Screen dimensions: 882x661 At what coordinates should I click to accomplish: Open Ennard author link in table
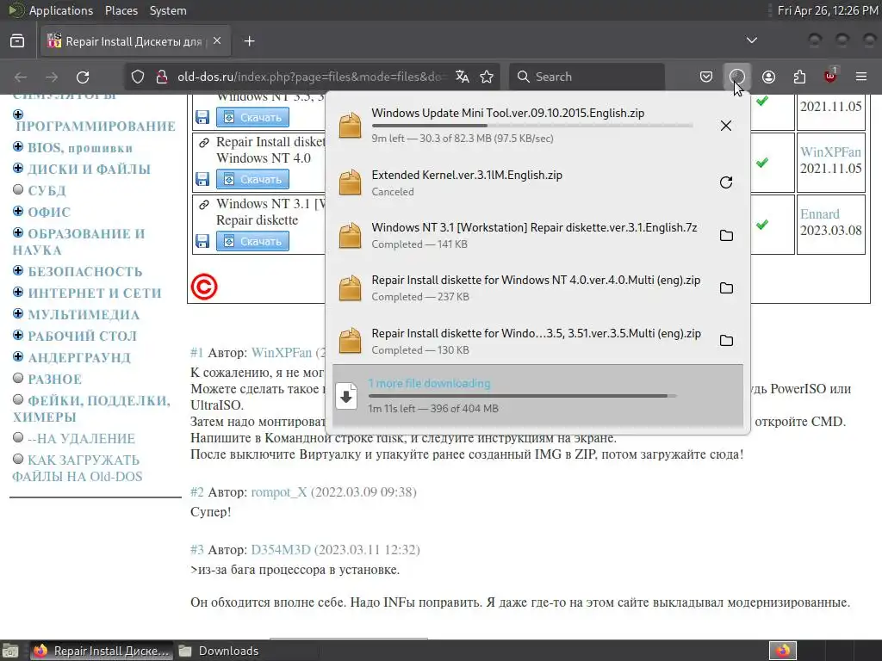820,214
